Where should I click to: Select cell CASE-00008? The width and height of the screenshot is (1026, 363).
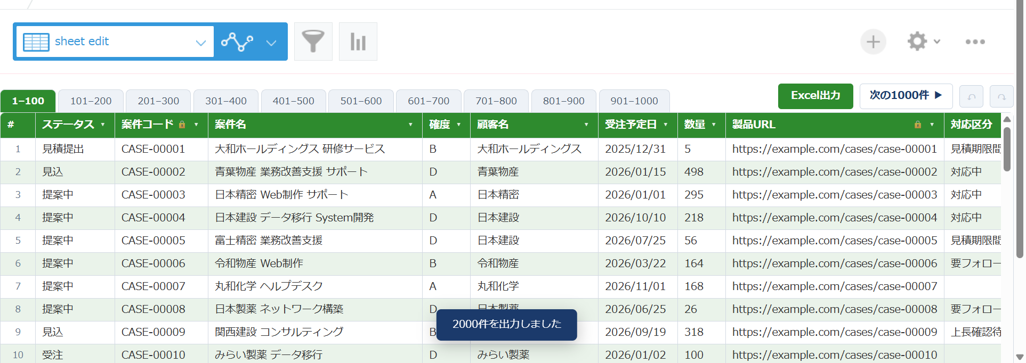pos(161,309)
